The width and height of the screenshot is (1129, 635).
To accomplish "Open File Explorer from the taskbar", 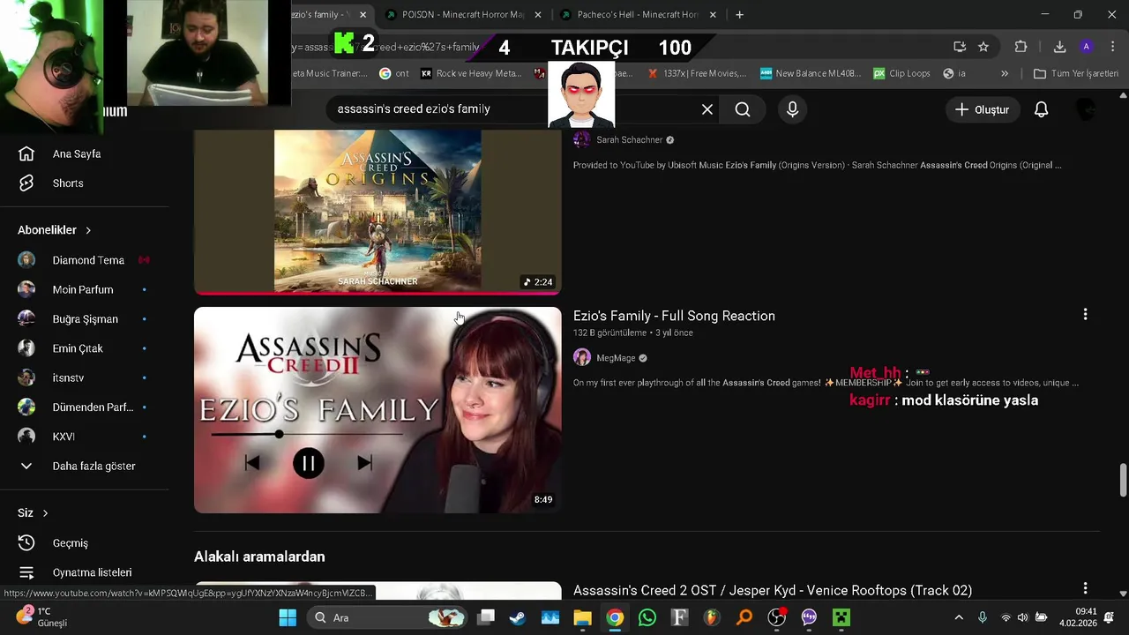I will click(582, 617).
